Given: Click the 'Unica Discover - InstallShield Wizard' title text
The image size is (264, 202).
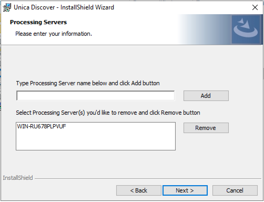Looking at the screenshot, I should tap(64, 7).
